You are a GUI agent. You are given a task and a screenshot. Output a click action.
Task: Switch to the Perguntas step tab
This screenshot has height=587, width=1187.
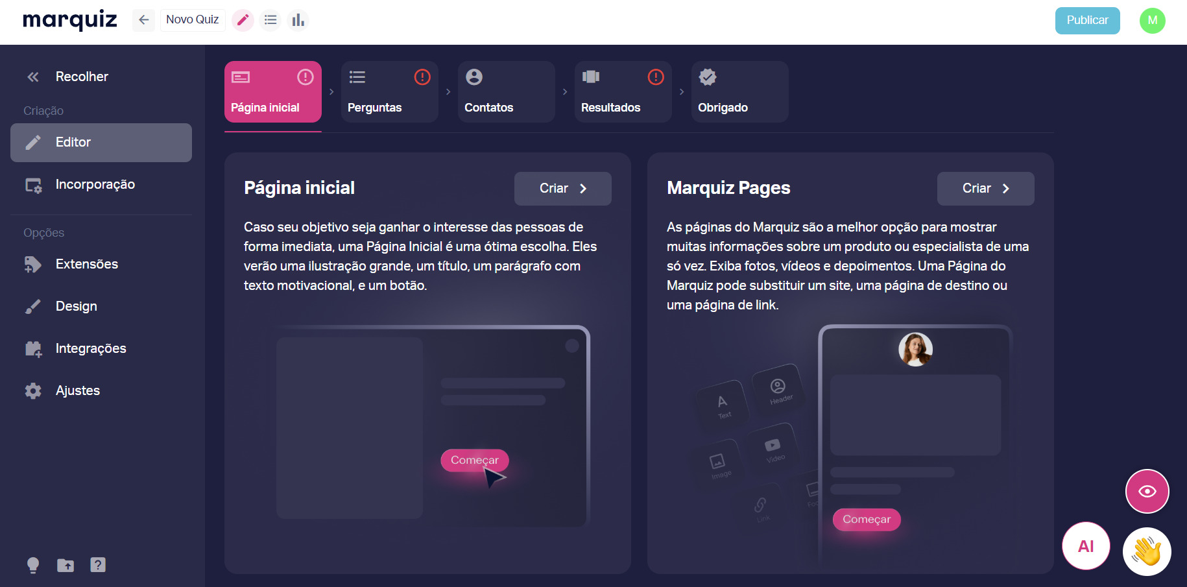[x=390, y=91]
